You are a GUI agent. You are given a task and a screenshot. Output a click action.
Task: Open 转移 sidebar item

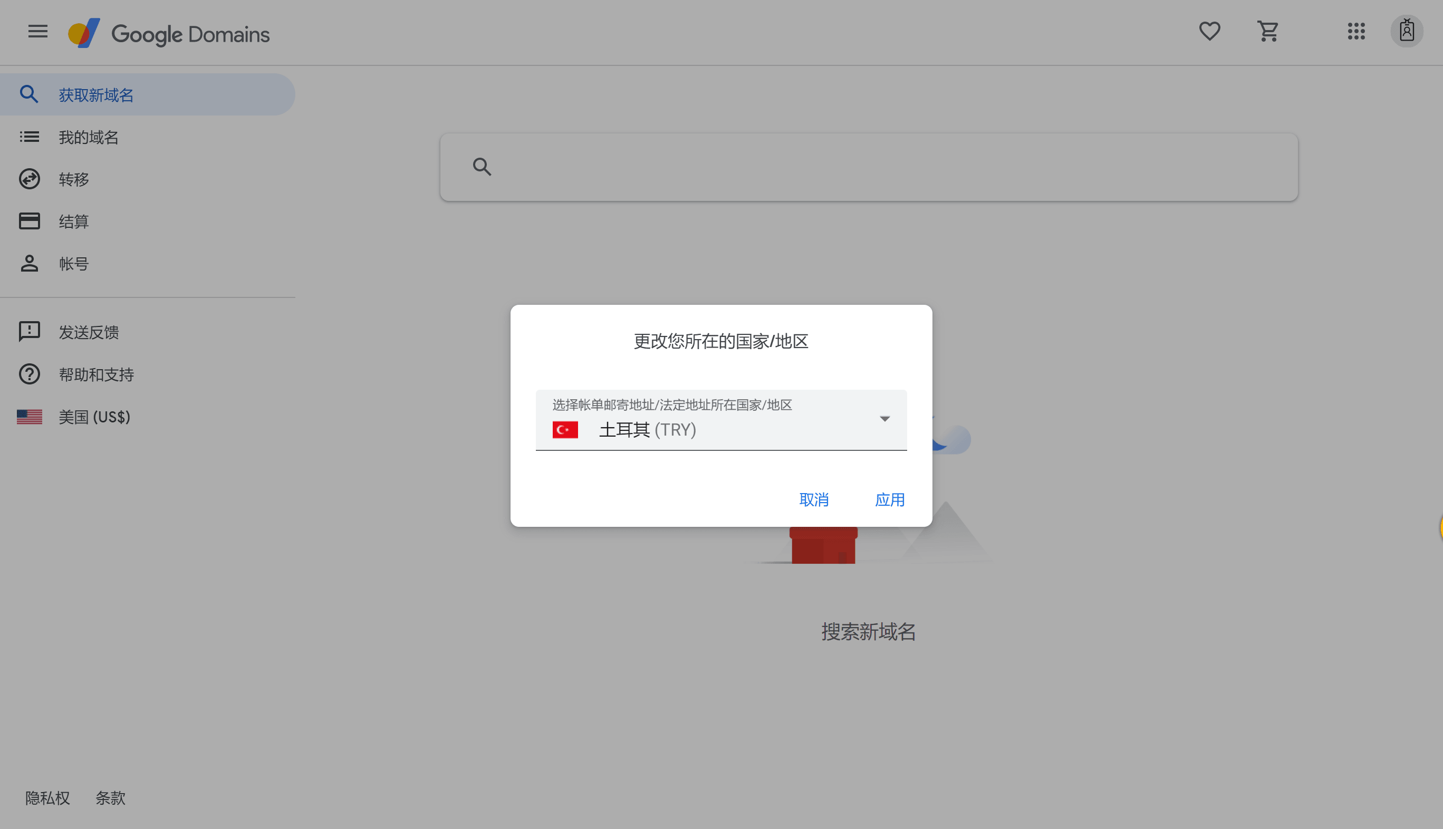pyautogui.click(x=148, y=179)
